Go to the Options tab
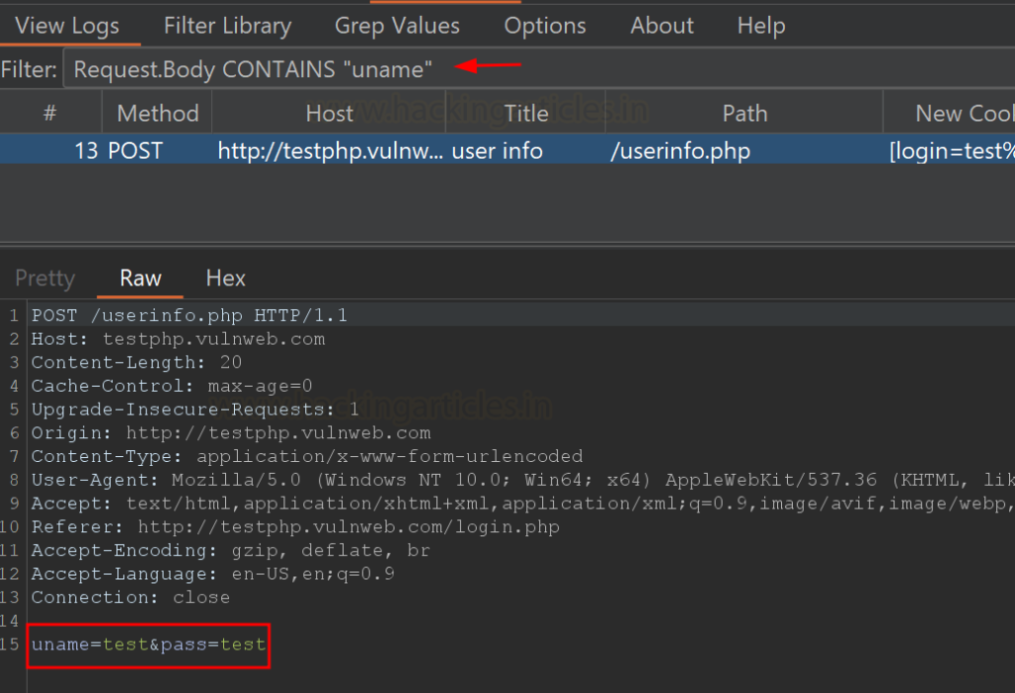Image resolution: width=1015 pixels, height=693 pixels. pos(545,26)
